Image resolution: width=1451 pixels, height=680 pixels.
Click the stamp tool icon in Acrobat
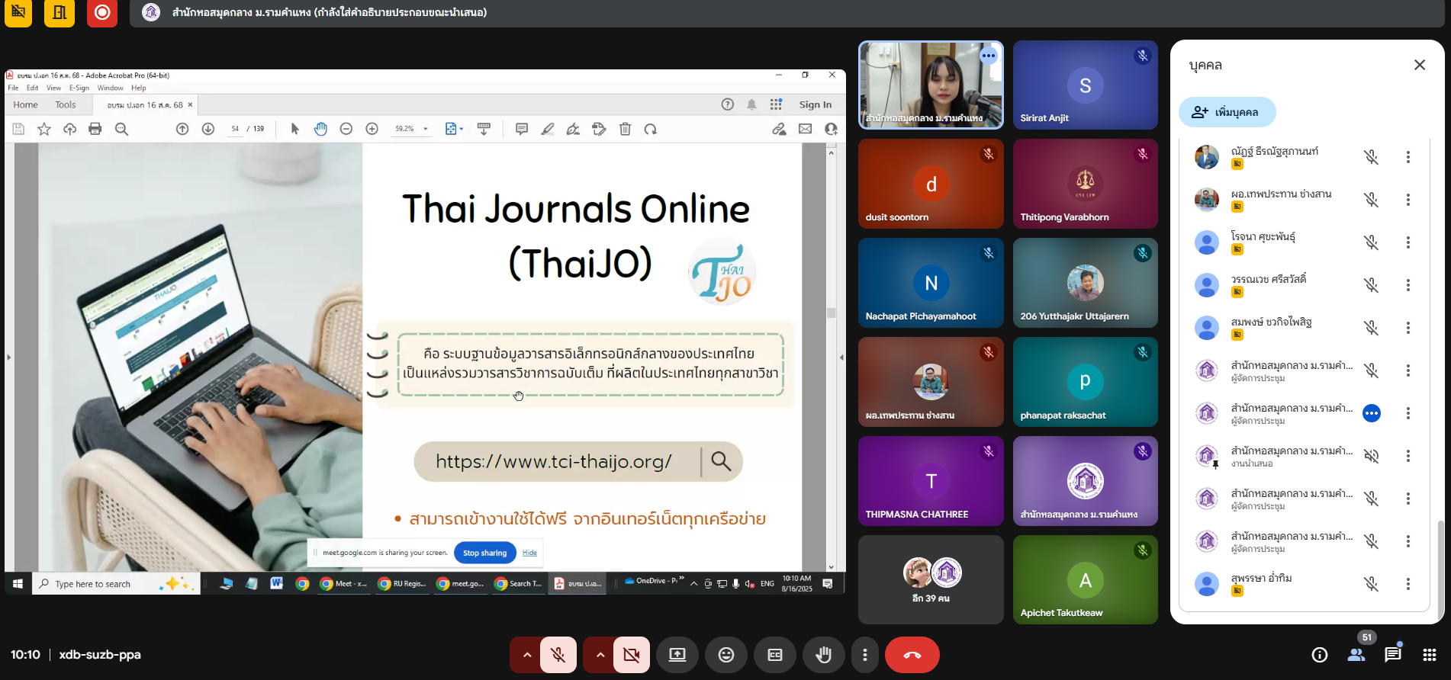[599, 129]
